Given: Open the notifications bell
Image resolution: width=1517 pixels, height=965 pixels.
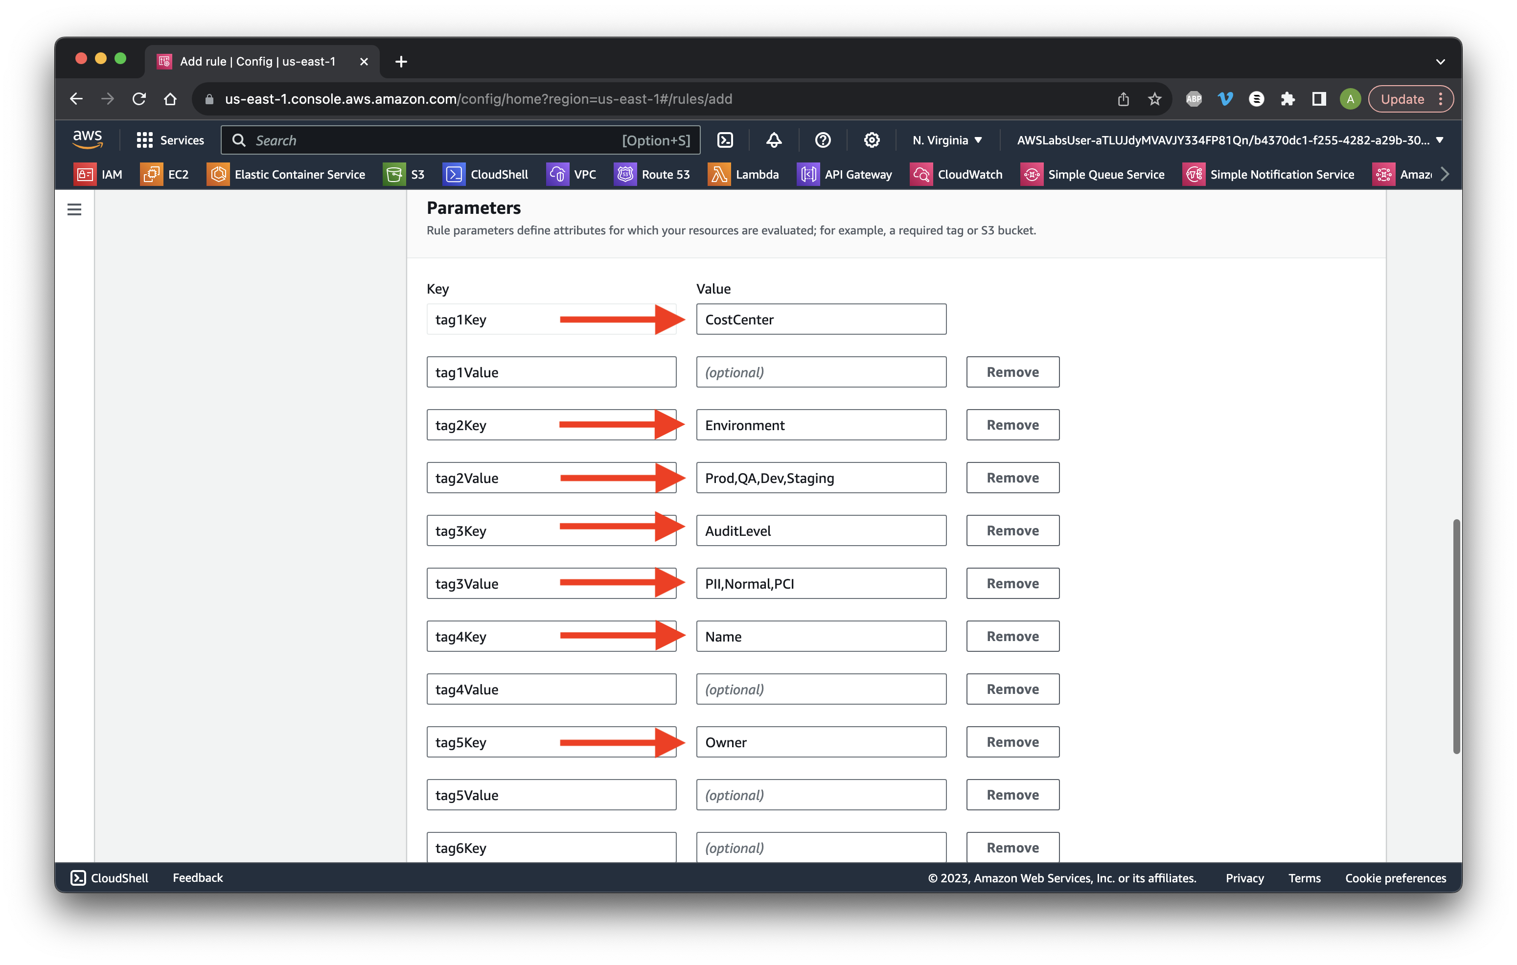Looking at the screenshot, I should point(774,140).
